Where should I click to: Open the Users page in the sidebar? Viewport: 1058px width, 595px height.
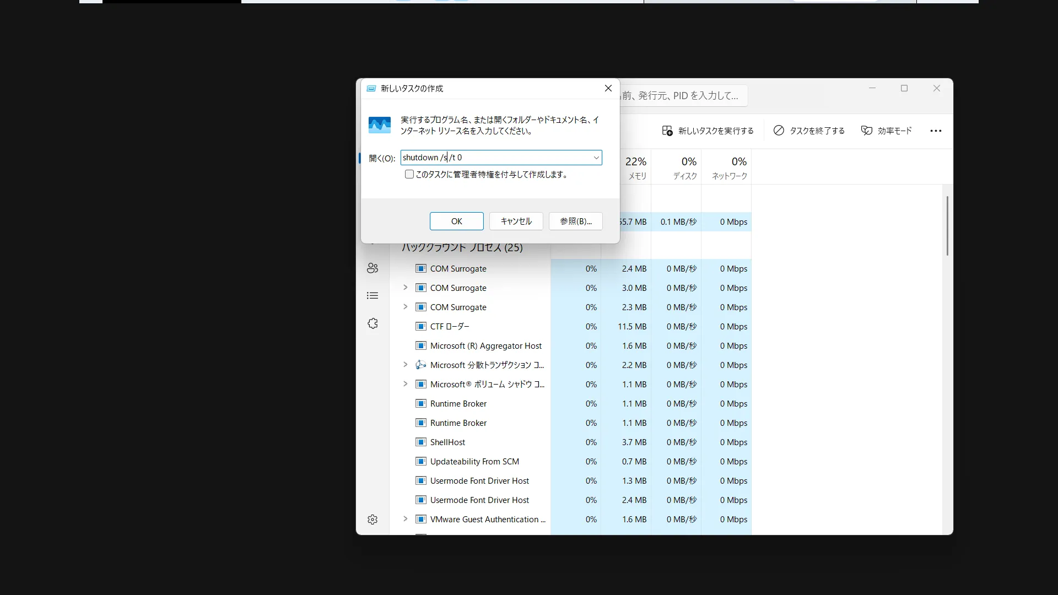coord(373,268)
